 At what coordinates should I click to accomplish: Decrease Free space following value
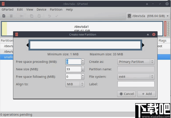tap(83, 78)
